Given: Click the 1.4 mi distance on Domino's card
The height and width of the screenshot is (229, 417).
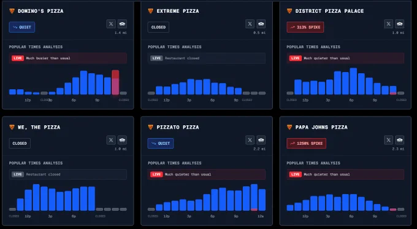Looking at the screenshot, I should pos(121,33).
